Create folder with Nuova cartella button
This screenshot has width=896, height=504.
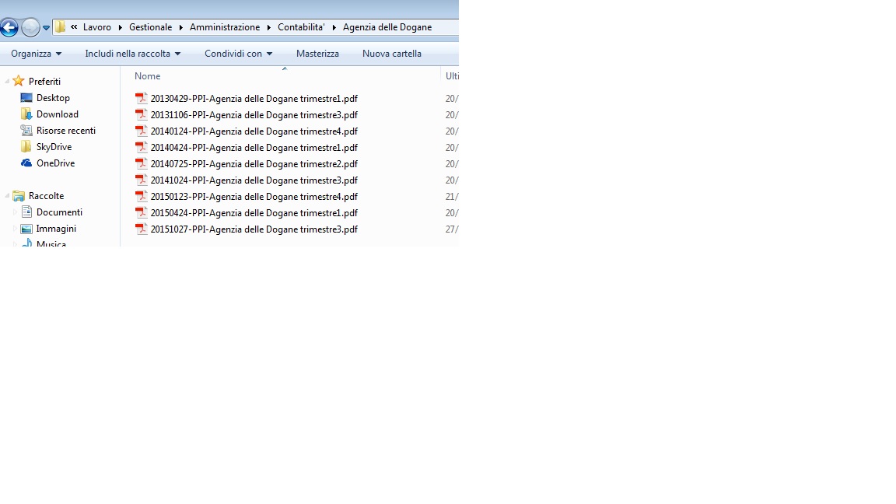(391, 54)
